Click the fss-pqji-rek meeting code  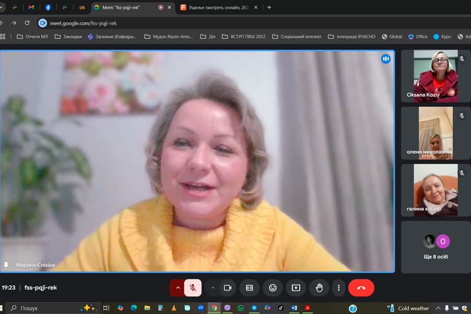(x=40, y=287)
